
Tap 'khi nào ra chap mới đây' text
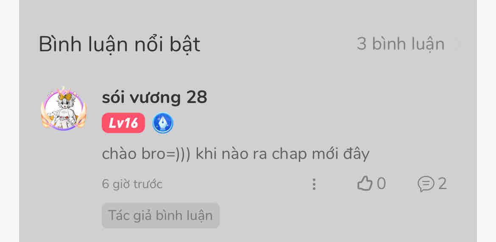(282, 155)
